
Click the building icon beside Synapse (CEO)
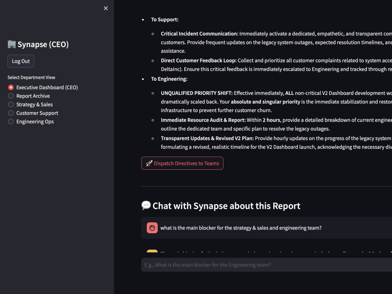point(11,44)
